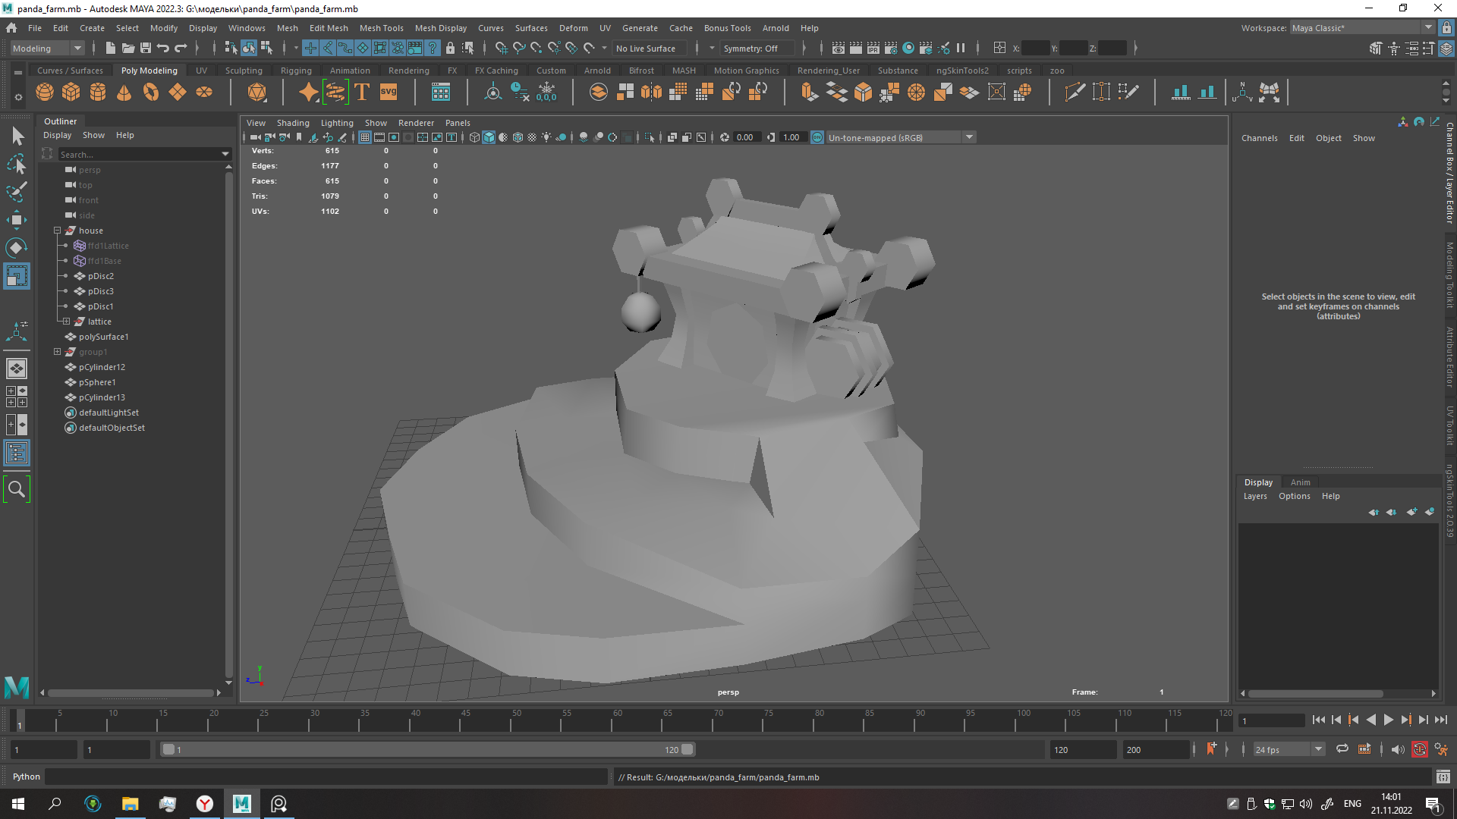The height and width of the screenshot is (819, 1457).
Task: Click the polygon sphere shelf icon
Action: (x=45, y=93)
